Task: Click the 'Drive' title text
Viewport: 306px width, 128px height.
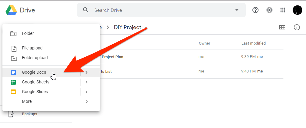Action: 27,10
